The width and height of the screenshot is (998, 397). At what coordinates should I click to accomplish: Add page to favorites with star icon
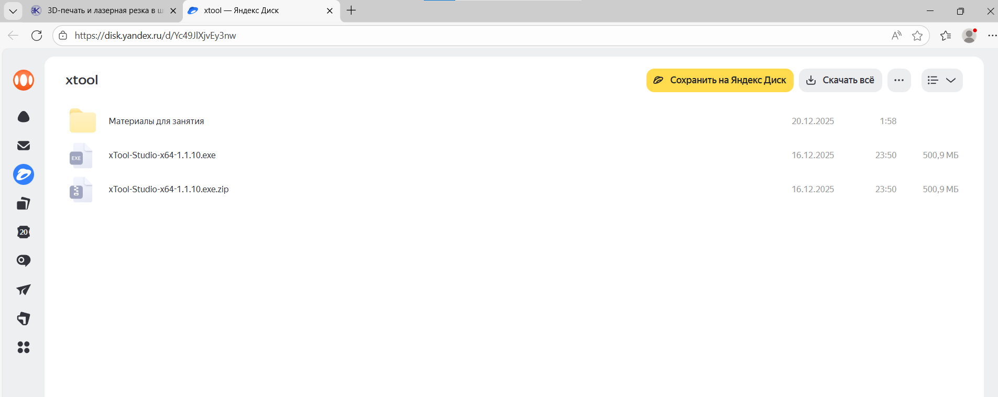[x=917, y=36]
